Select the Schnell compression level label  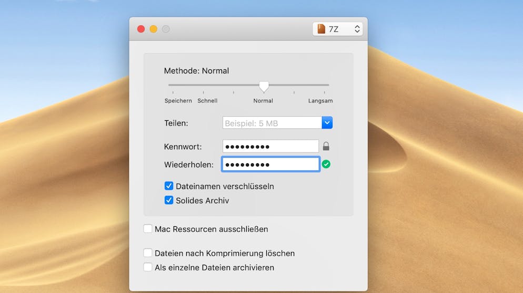pos(207,100)
